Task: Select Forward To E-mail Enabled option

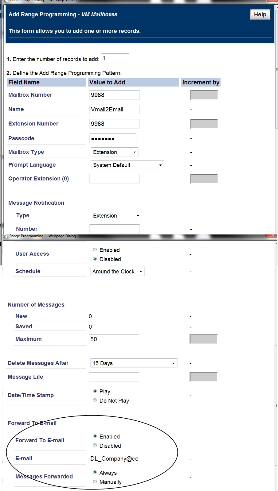Action: (x=95, y=436)
